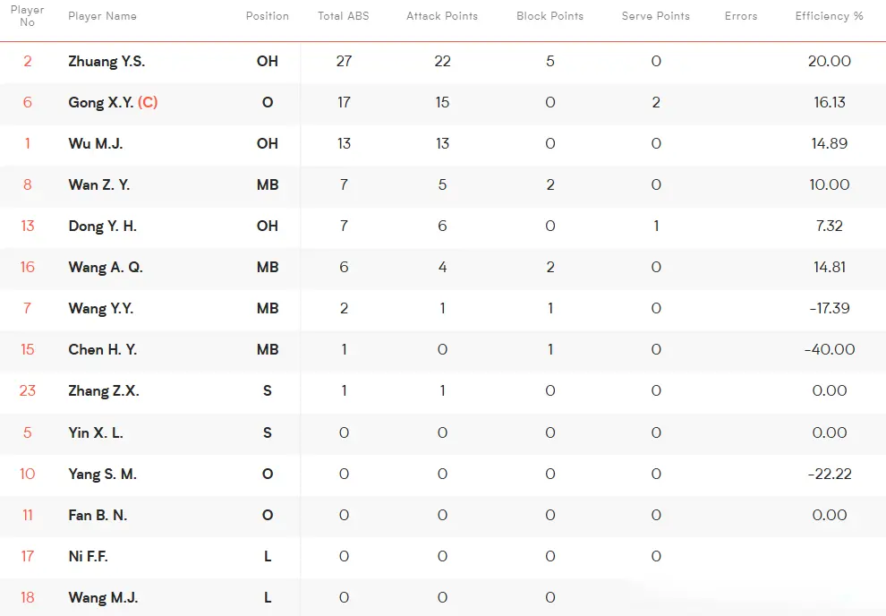Click player number 16 for Wang A. Q.
The height and width of the screenshot is (616, 886).
pos(27,267)
